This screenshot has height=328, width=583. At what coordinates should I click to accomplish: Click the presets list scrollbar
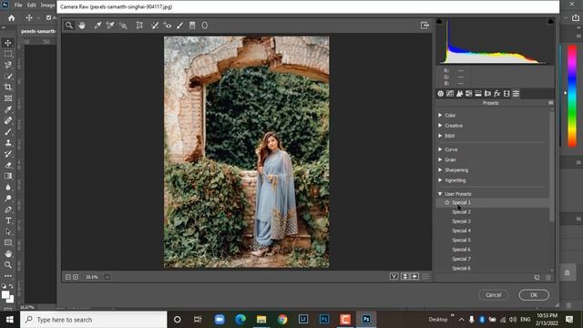coord(552,166)
